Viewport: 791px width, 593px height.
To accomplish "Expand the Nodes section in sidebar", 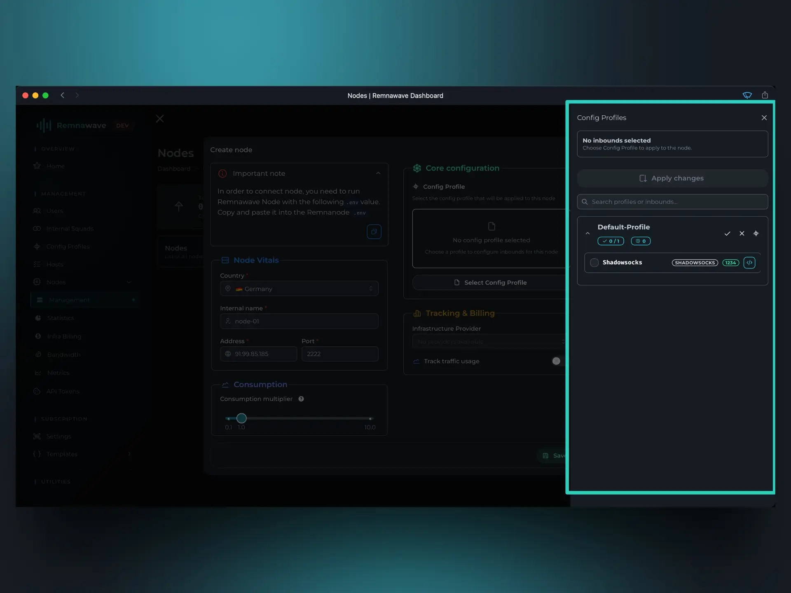I will [129, 282].
